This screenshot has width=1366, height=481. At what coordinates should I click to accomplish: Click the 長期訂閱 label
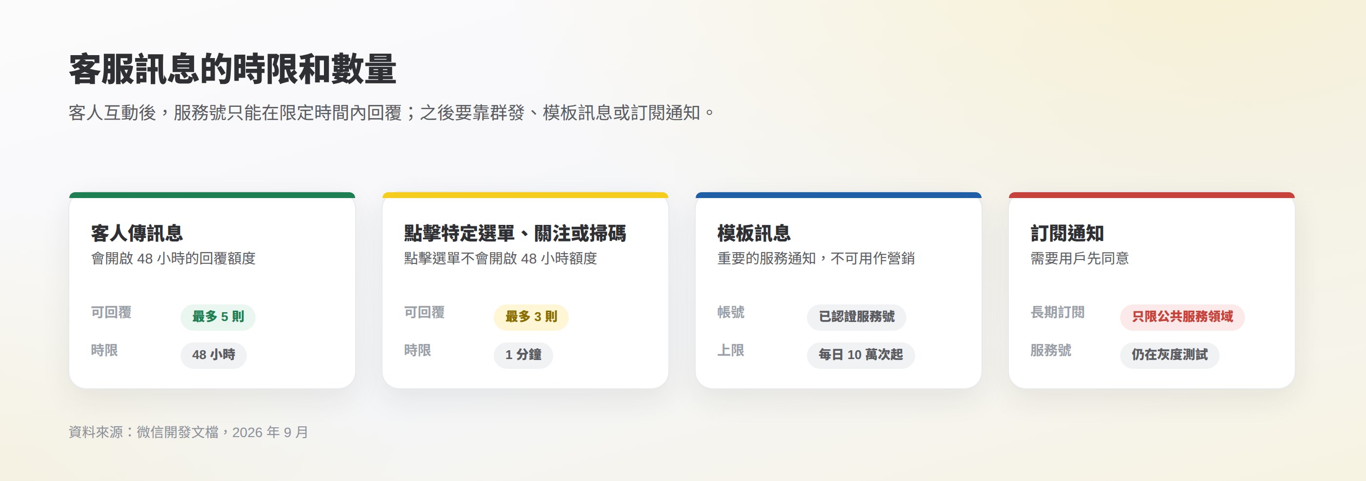(x=1057, y=312)
